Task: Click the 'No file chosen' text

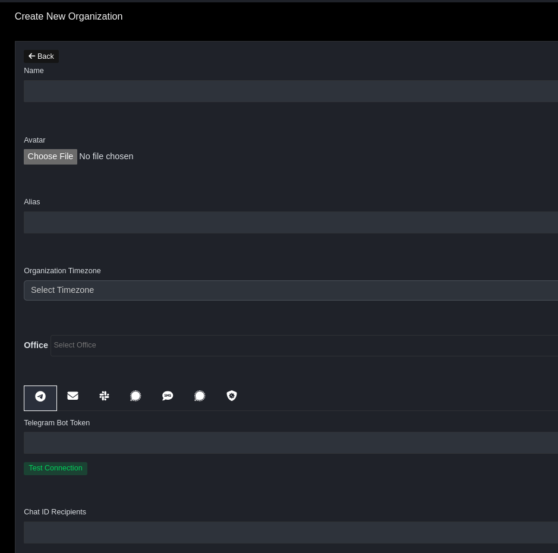Action: tap(106, 157)
